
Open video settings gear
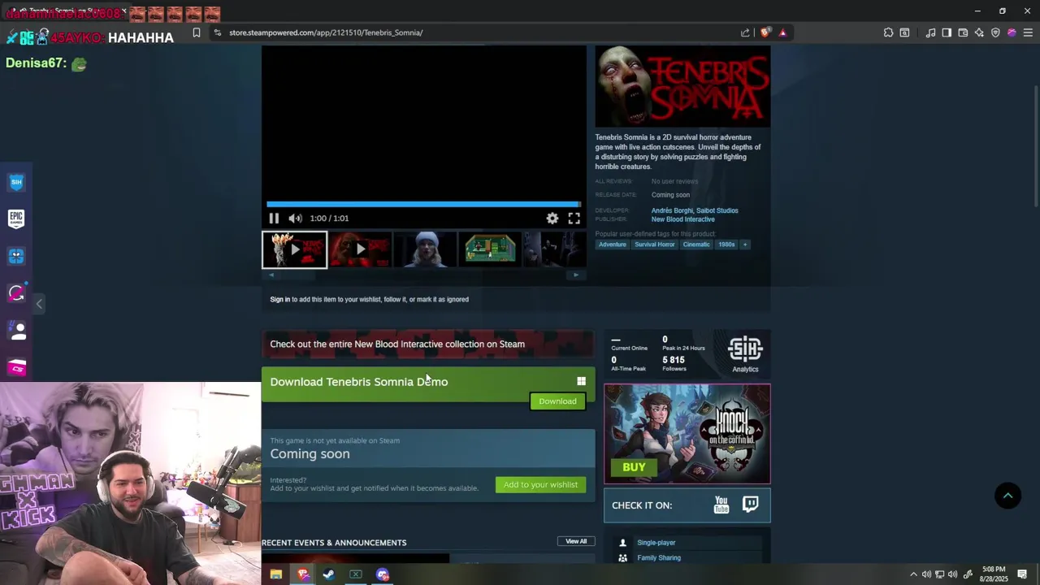(x=552, y=219)
